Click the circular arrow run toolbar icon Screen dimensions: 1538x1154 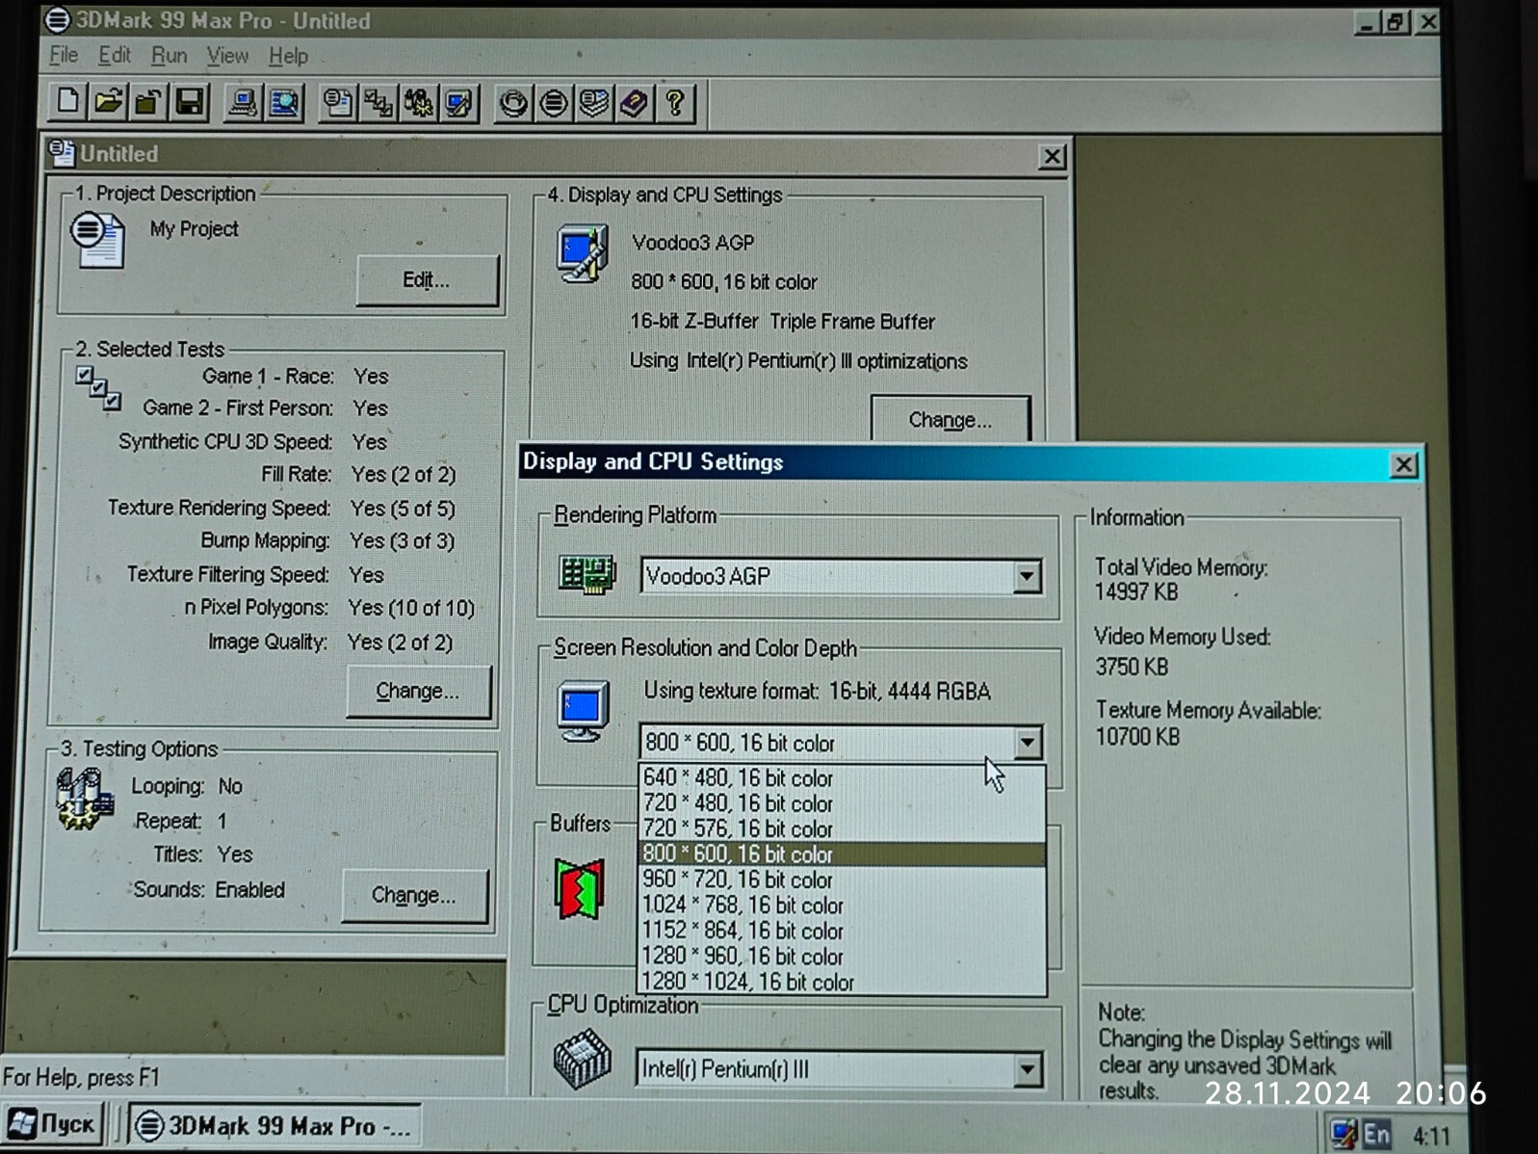point(512,102)
